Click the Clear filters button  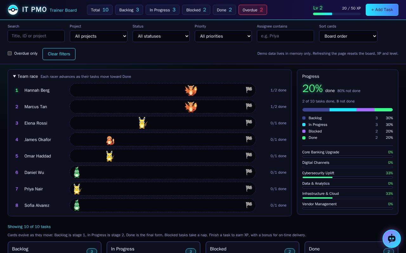59,54
